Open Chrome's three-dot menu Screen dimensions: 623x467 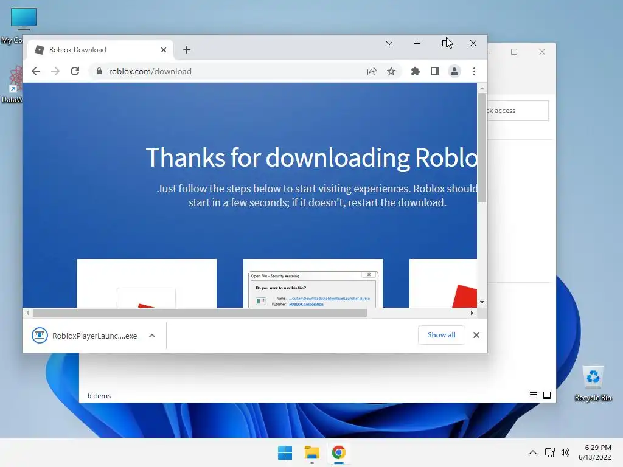pyautogui.click(x=474, y=72)
